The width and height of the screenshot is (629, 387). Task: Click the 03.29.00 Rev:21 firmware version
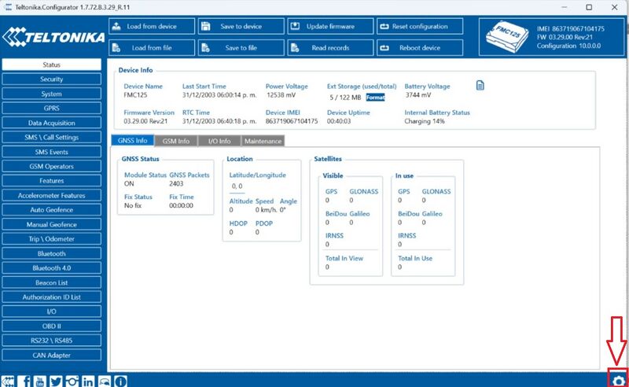click(145, 121)
